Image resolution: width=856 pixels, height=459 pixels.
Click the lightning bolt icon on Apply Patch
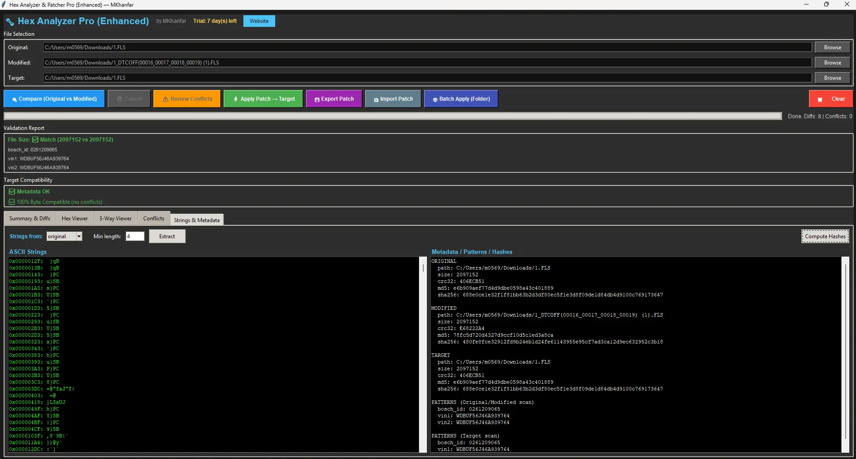pos(236,99)
